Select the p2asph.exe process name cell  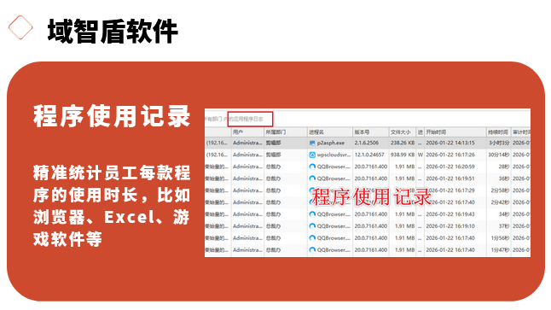(x=331, y=143)
